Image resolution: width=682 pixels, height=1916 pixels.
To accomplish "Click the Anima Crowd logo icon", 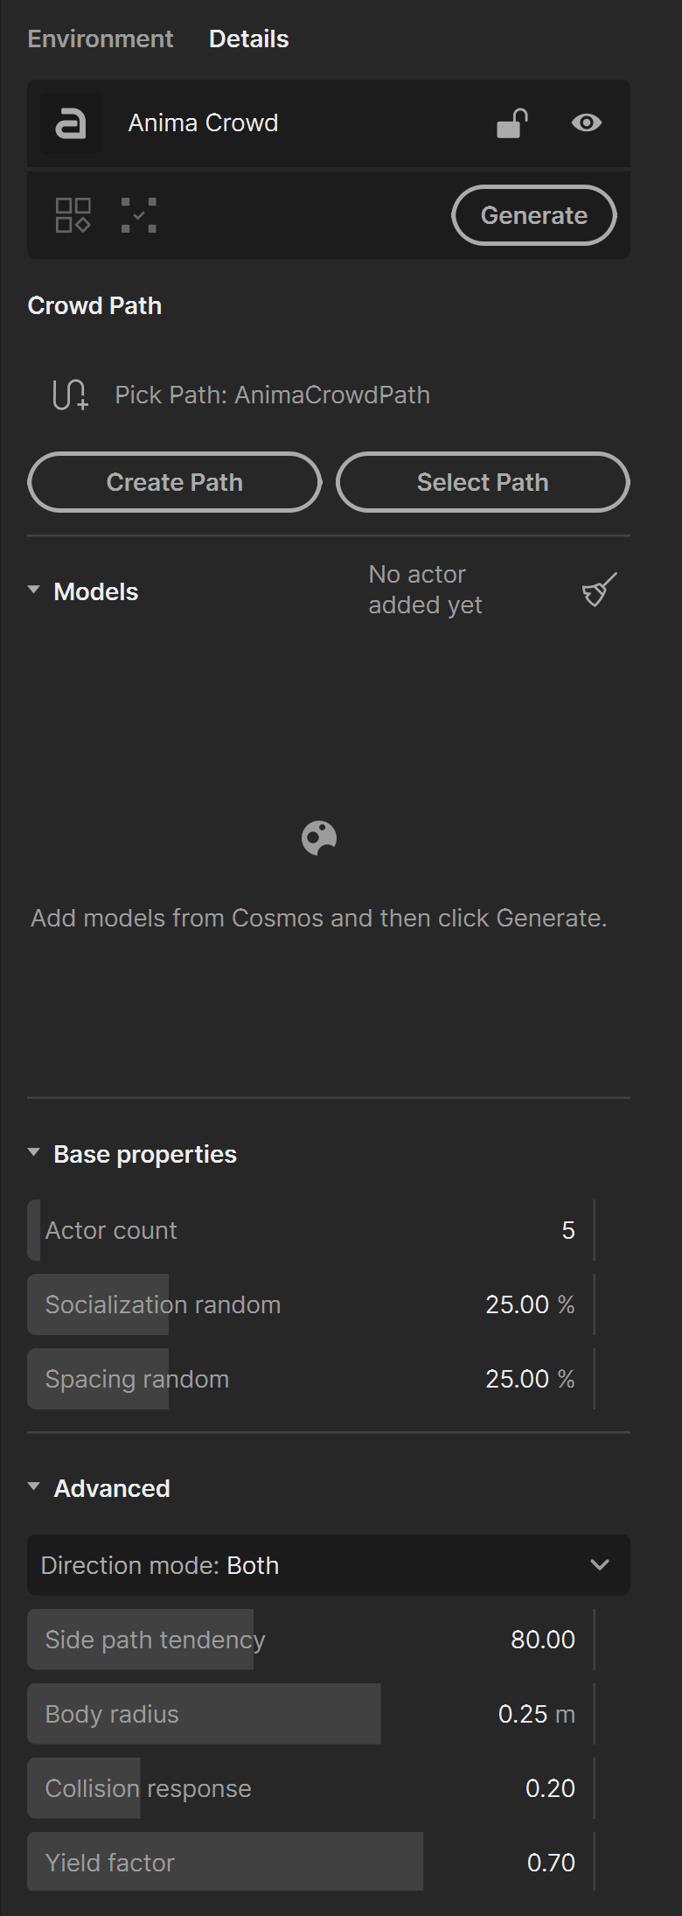I will (70, 123).
